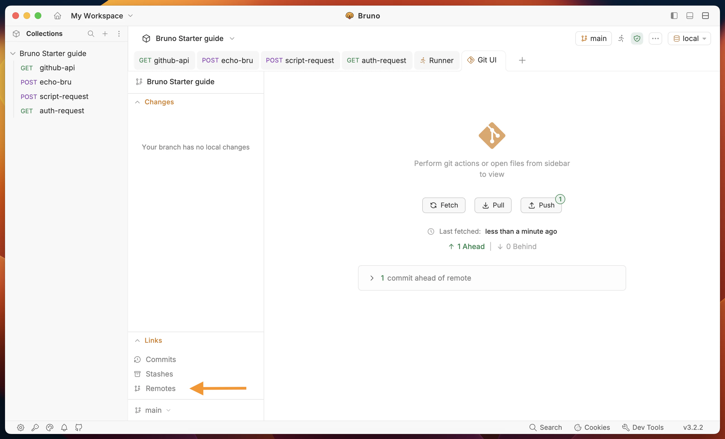Screen dimensions: 725x439
Task: Open the local environment dropdown
Action: [x=690, y=38]
